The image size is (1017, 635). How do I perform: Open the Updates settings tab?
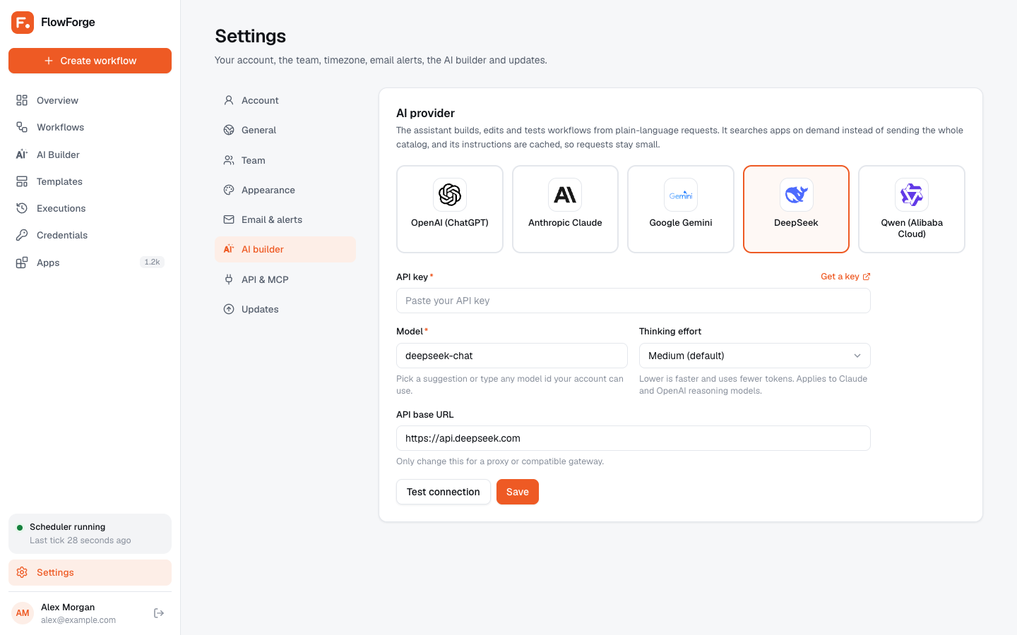tap(285, 309)
